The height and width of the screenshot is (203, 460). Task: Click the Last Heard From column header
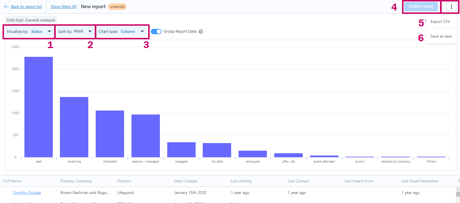tap(359, 181)
